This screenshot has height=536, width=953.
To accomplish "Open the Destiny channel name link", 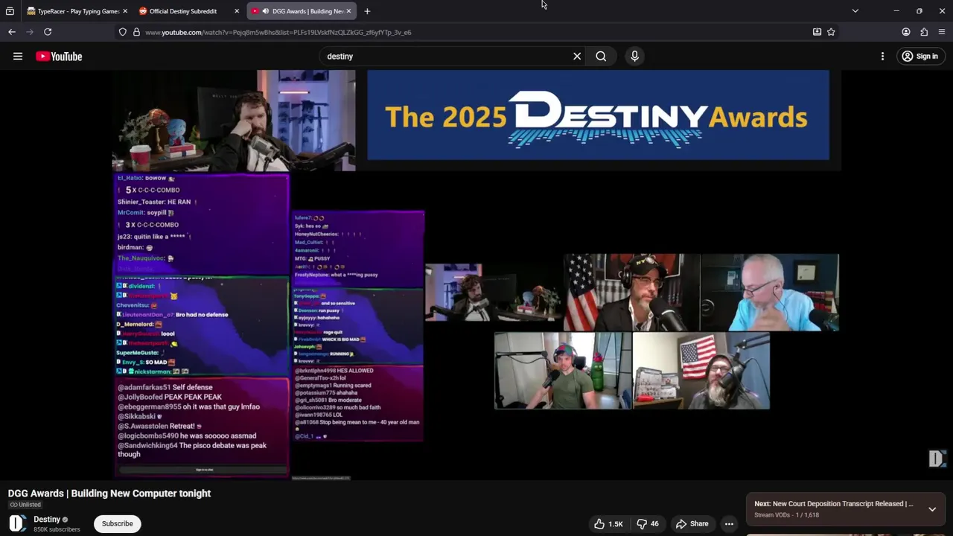I will [x=47, y=520].
